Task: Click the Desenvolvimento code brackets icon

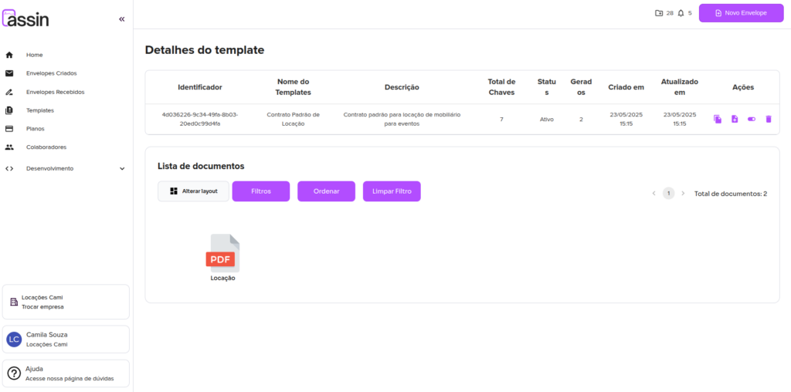Action: coord(9,169)
